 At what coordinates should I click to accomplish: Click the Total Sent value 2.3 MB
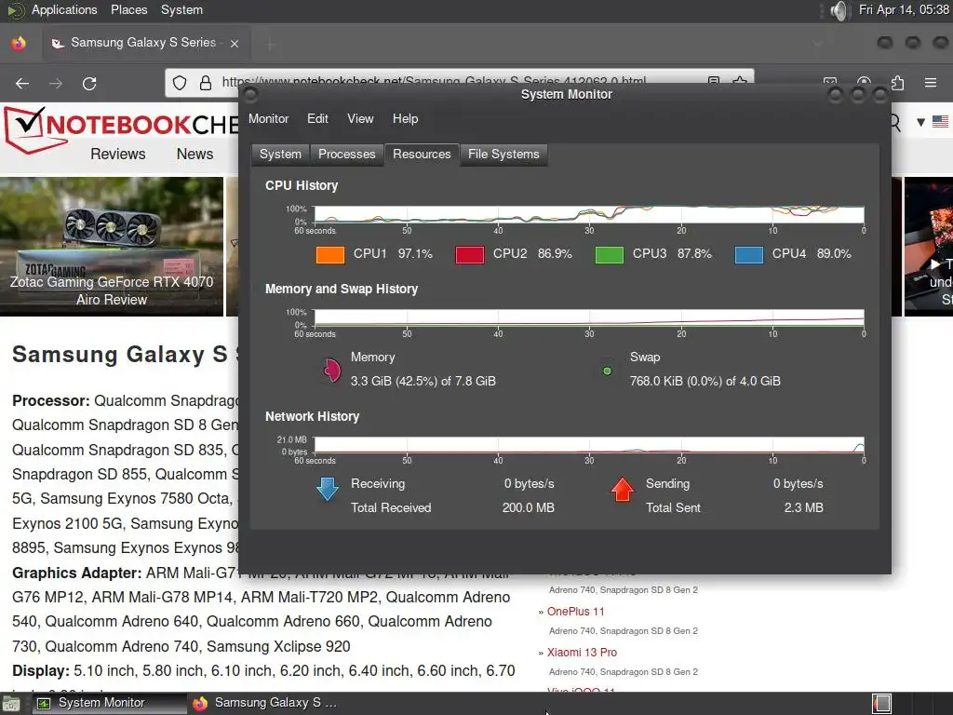[803, 507]
